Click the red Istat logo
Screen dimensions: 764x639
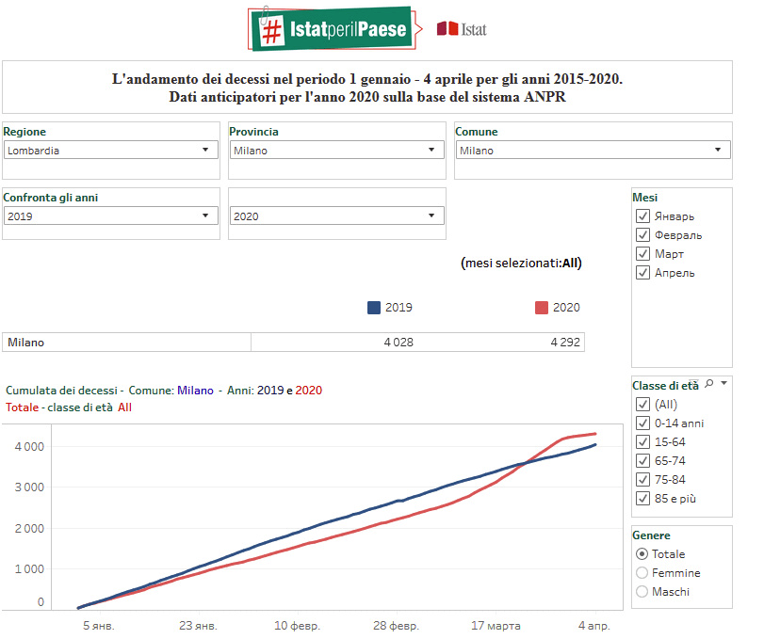point(462,29)
